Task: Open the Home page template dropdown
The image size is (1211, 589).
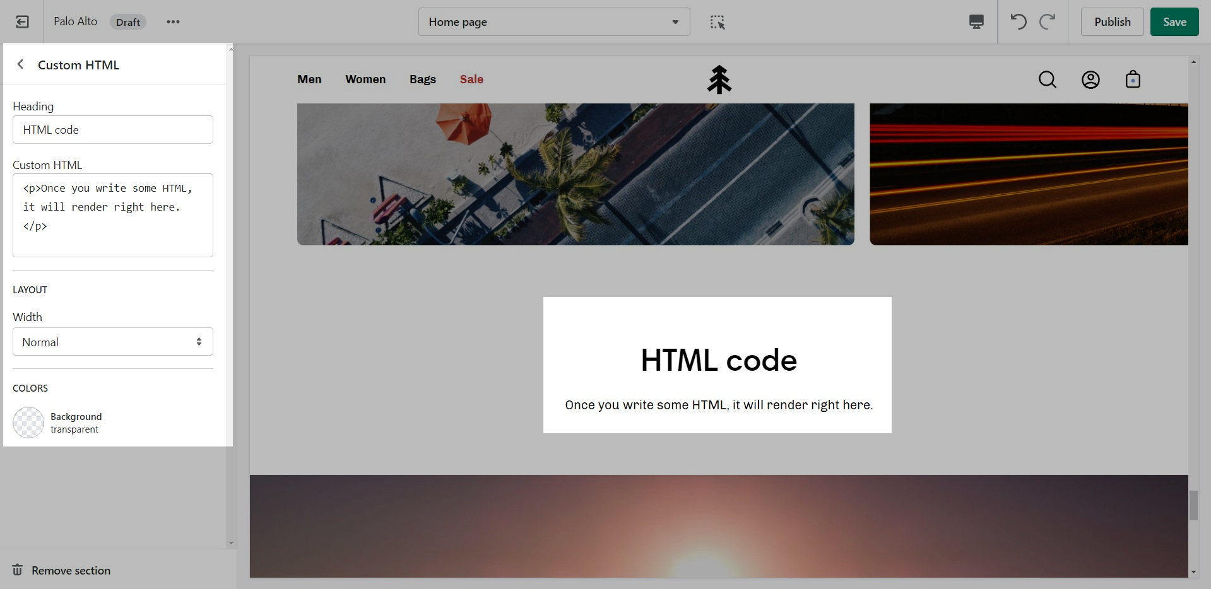Action: tap(553, 22)
